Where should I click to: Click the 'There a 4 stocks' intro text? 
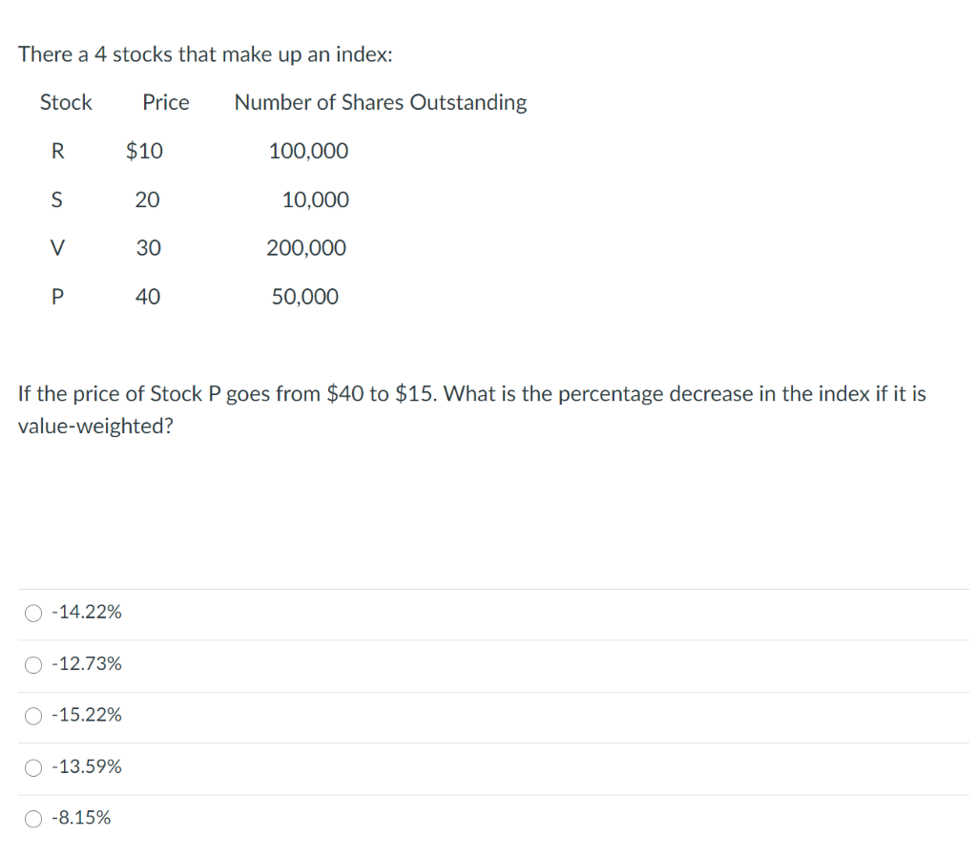coord(205,54)
